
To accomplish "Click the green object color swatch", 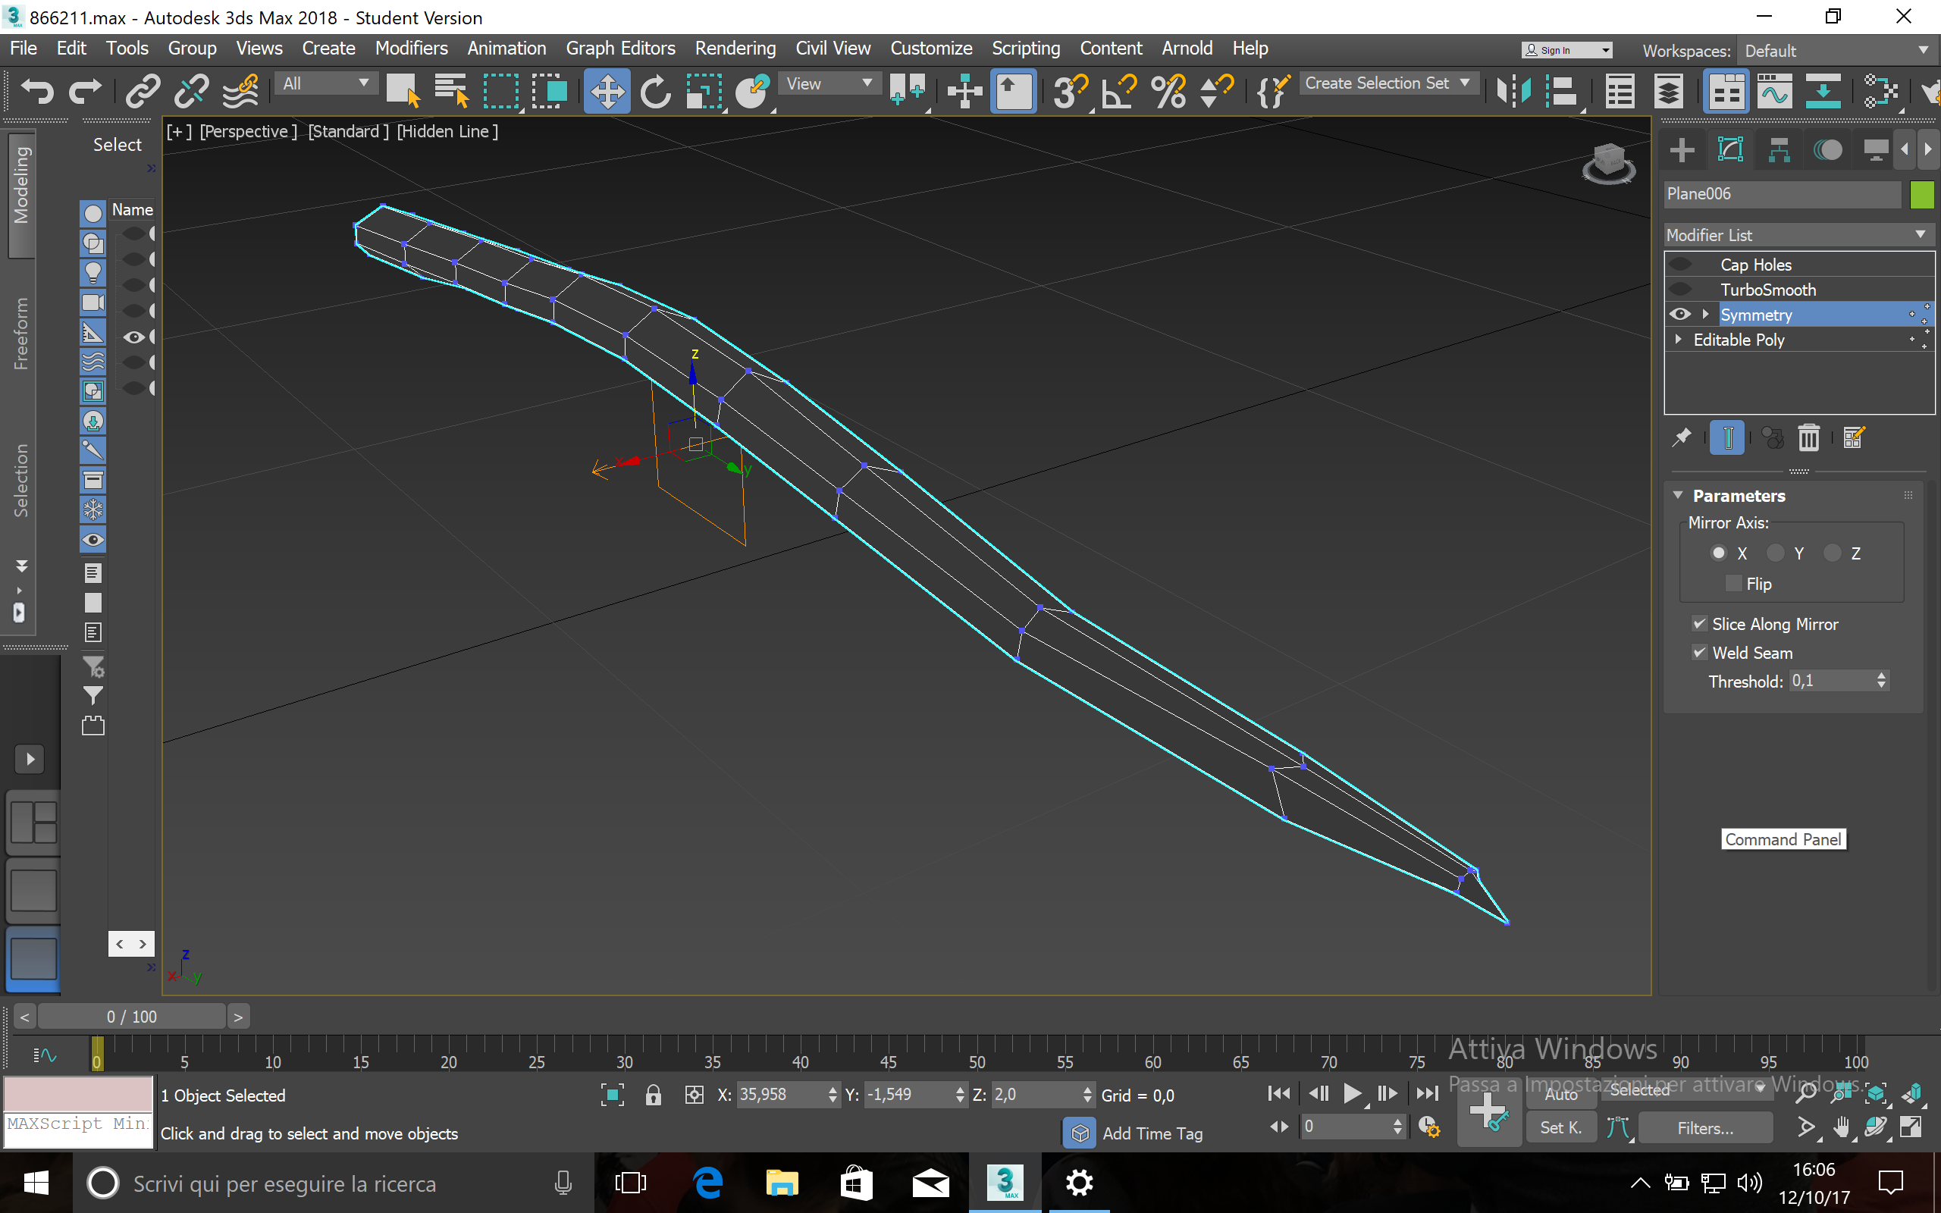I will [x=1922, y=194].
